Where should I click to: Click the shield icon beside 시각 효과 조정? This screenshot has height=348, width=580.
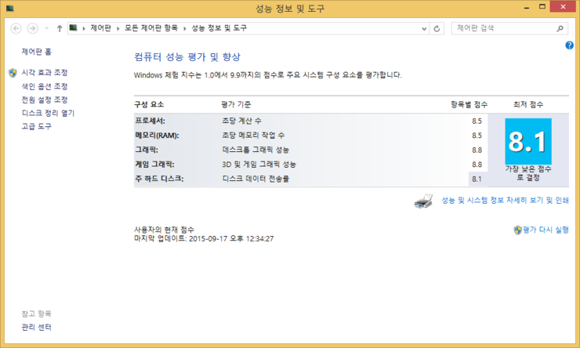(13, 73)
